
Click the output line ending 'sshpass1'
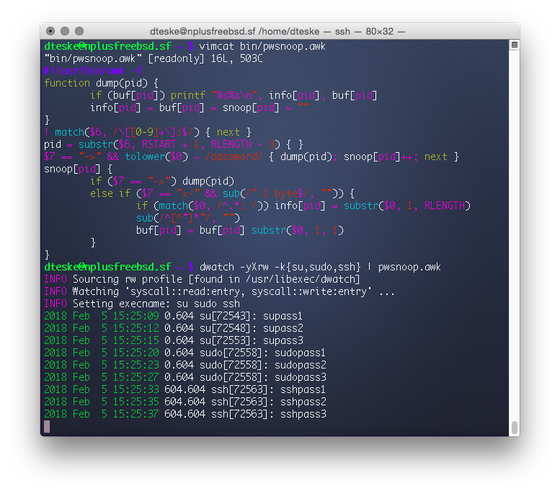pos(185,389)
